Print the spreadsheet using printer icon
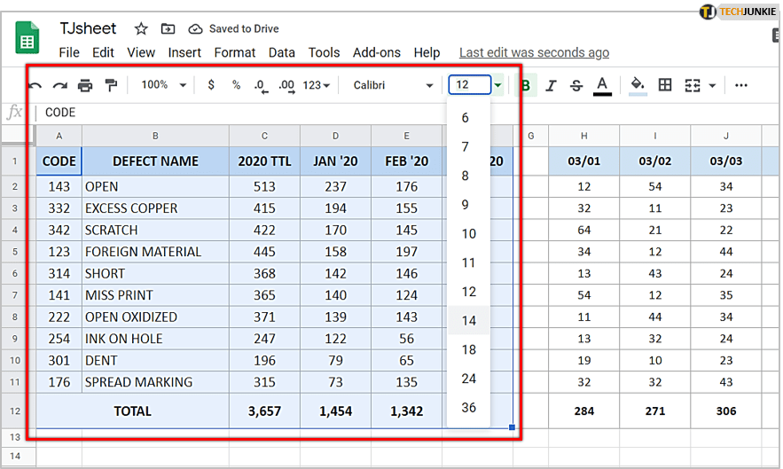This screenshot has width=783, height=469. point(85,85)
